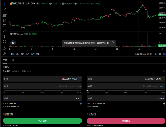Viewport: 166px width, 127px height.
Task: Increase the buy price with the up stepper
Action: (x=80, y=77)
